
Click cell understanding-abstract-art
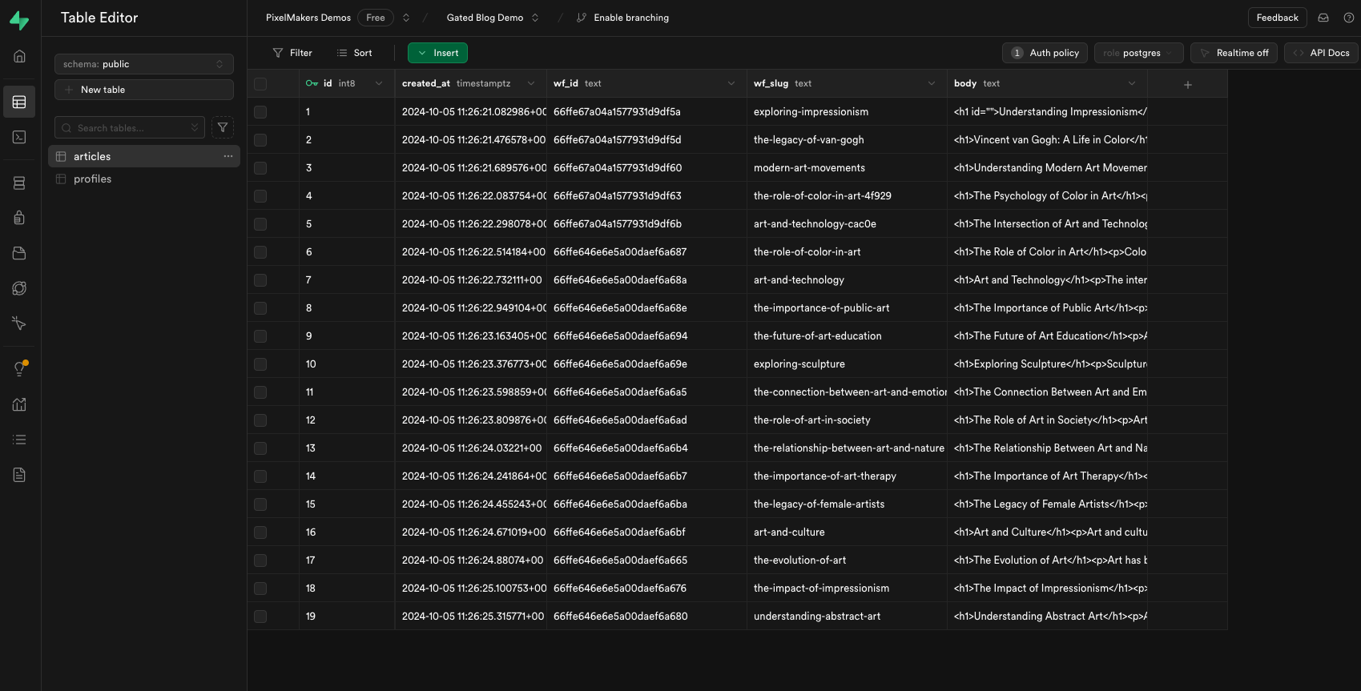coord(847,617)
